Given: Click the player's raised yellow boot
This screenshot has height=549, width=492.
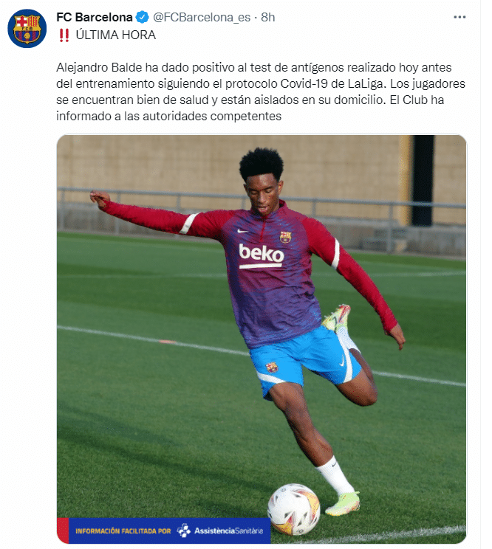Looking at the screenshot, I should [x=337, y=317].
